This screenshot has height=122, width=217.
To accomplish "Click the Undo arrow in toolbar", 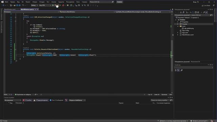I will pos(23,5).
